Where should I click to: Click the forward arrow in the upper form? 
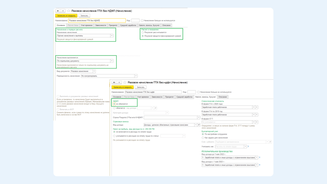[63, 11]
